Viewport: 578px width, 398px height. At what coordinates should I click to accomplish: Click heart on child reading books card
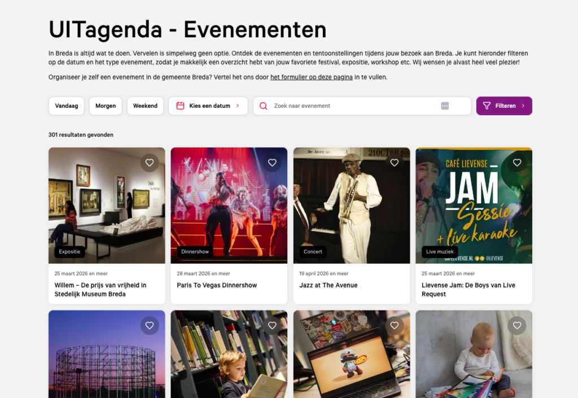pyautogui.click(x=272, y=325)
